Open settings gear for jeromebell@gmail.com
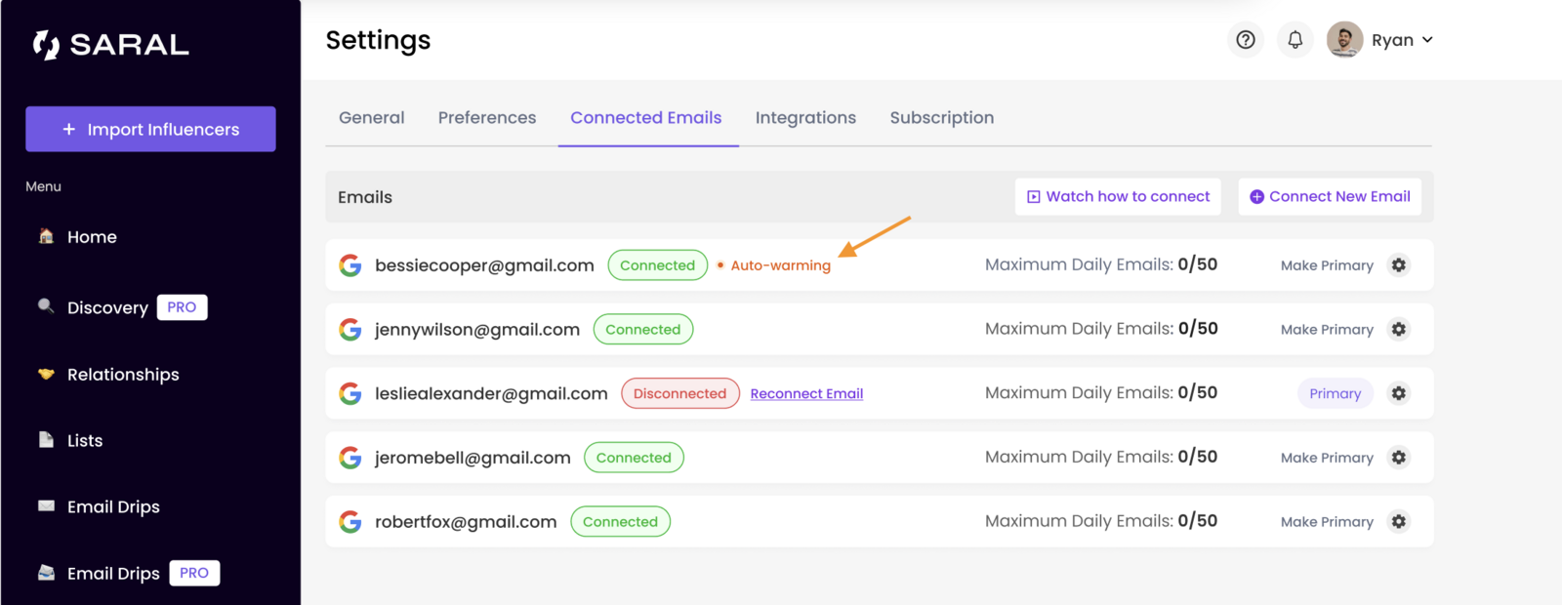Image resolution: width=1562 pixels, height=605 pixels. click(1399, 458)
